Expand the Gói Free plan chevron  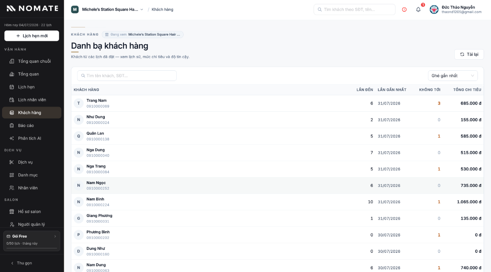point(55,236)
